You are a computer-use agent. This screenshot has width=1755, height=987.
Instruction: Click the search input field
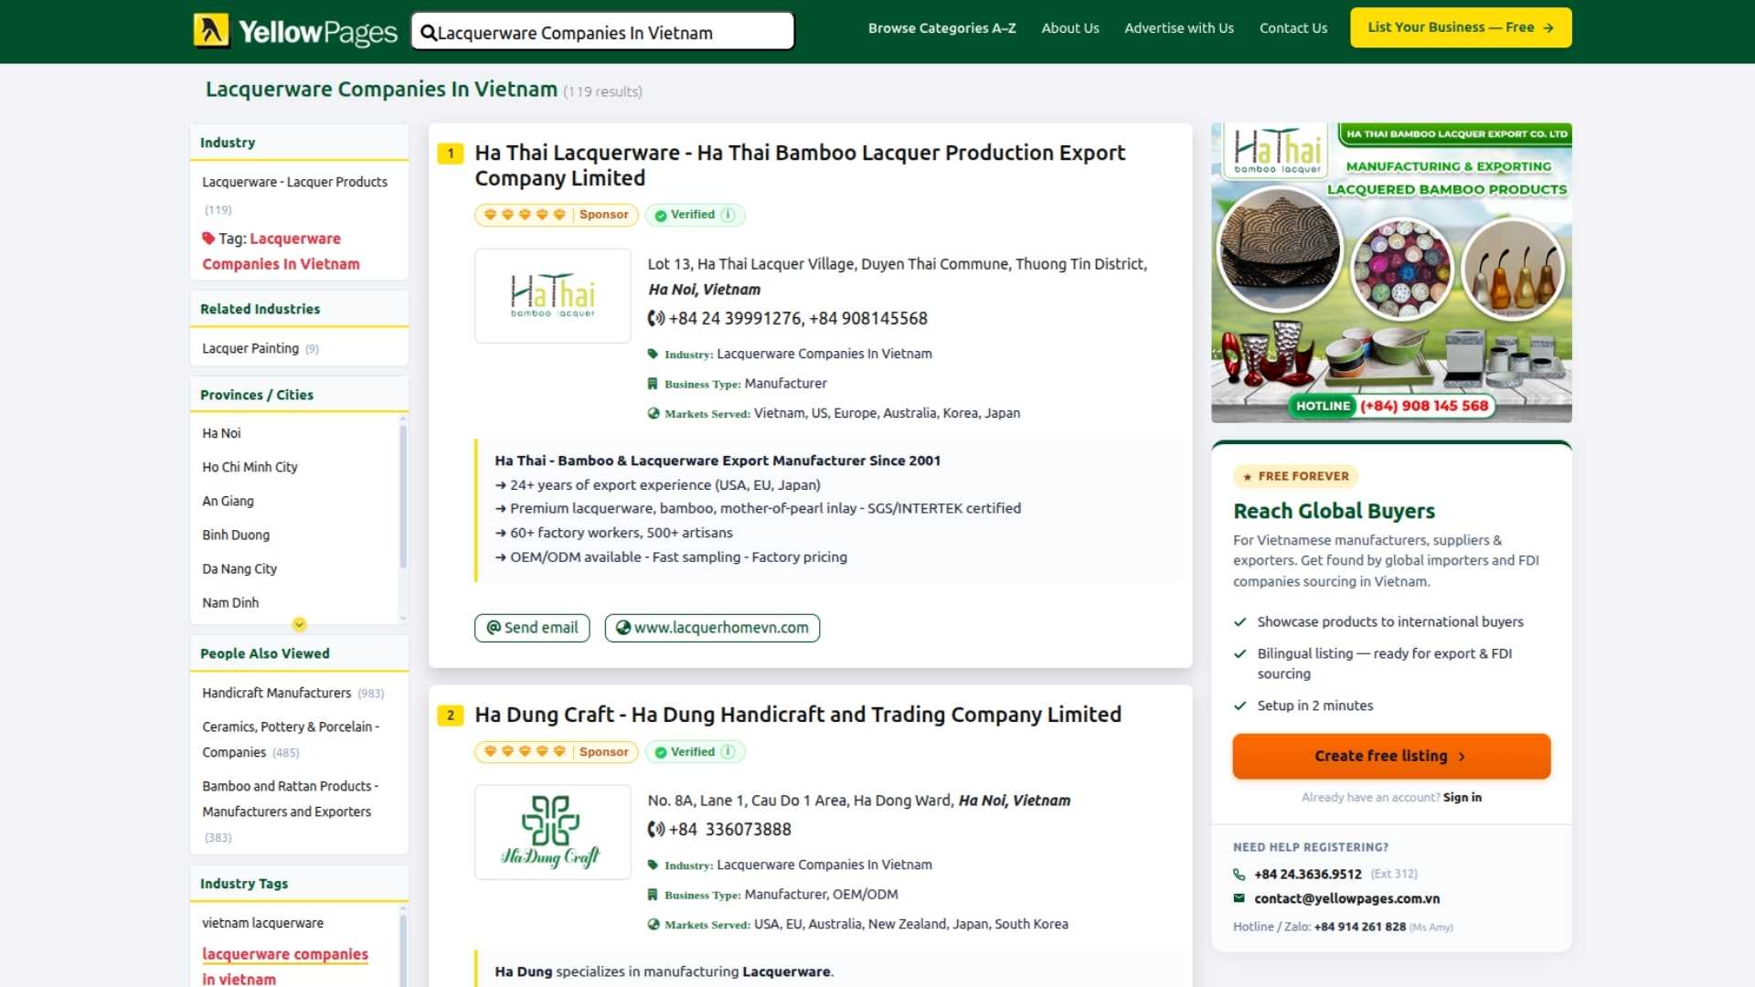pos(603,33)
